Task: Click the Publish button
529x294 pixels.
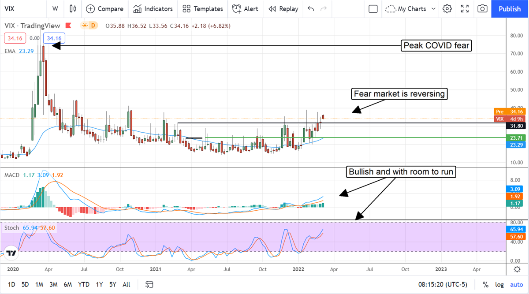Action: click(510, 9)
